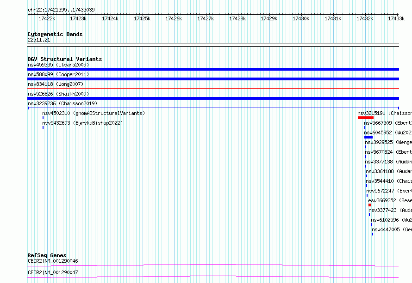This screenshot has height=283, width=412.
Task: Click the nsv6045952 variant label
Action: click(x=388, y=132)
